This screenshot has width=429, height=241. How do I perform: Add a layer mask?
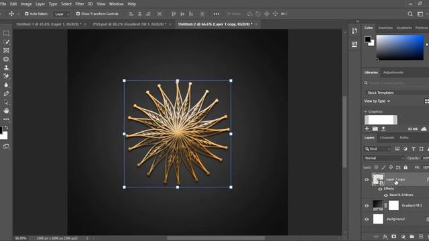393,236
